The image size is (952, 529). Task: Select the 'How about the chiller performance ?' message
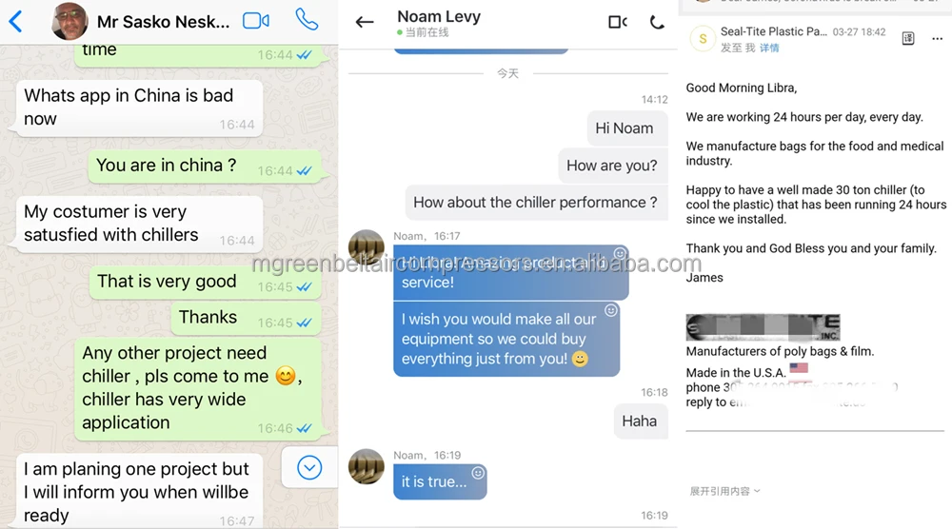(535, 202)
